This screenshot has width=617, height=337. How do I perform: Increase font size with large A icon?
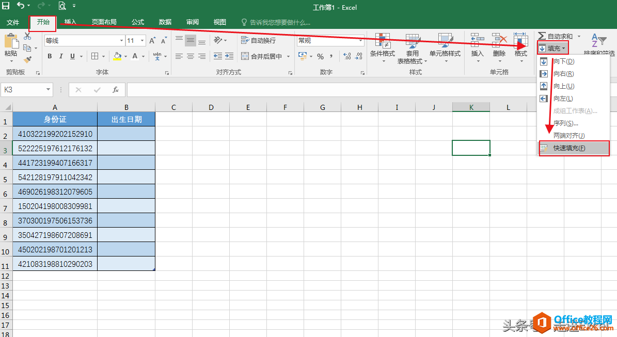[x=152, y=40]
